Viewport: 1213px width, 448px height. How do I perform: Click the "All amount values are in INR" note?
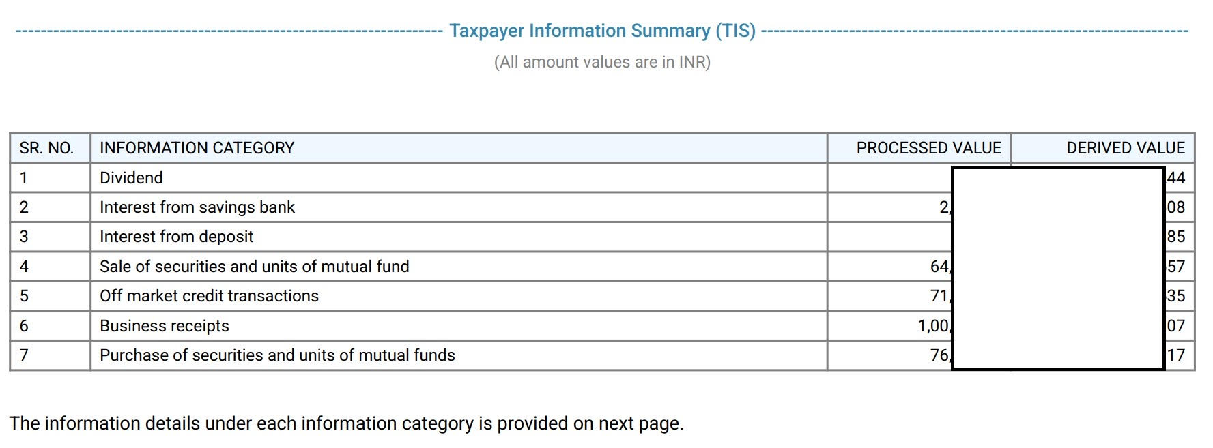click(602, 62)
